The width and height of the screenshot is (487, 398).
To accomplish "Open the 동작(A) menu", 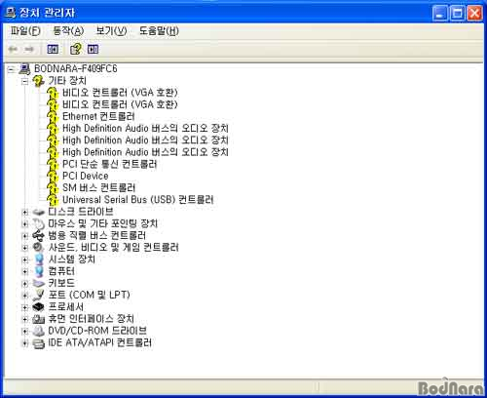I will [x=68, y=31].
